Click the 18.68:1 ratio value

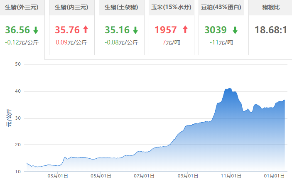point(271,30)
